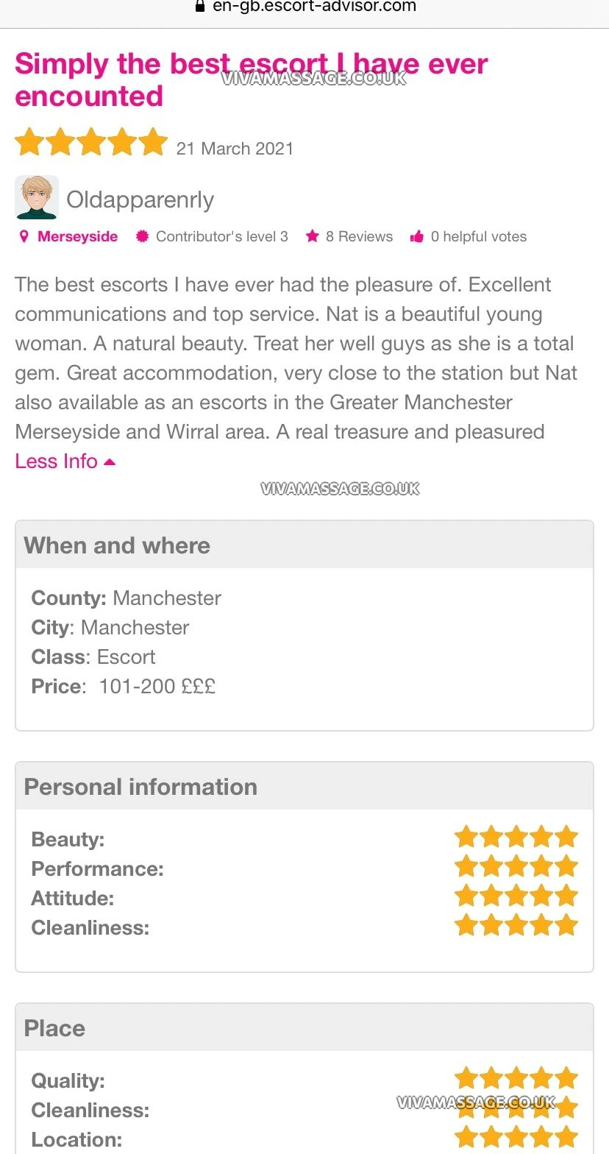This screenshot has width=609, height=1154.
Task: Collapse the review with Less Info
Action: pos(57,461)
